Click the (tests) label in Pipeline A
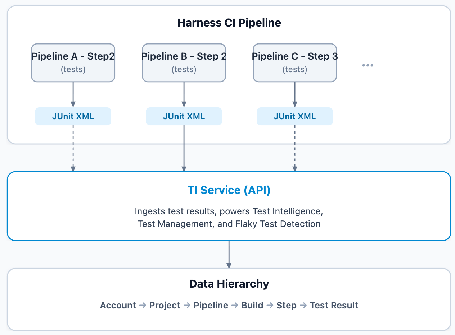Image resolution: width=455 pixels, height=335 pixels. (x=73, y=69)
